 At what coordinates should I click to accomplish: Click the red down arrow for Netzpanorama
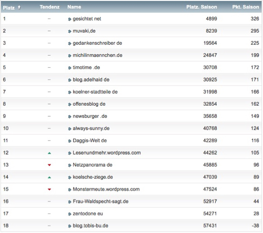49,165
